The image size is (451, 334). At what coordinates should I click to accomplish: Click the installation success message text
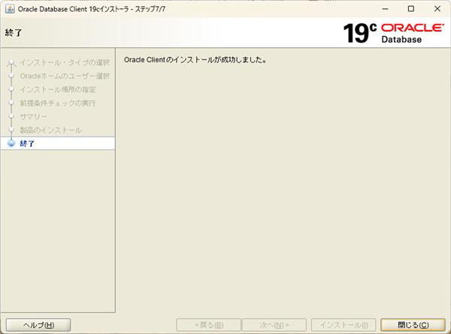(x=195, y=59)
